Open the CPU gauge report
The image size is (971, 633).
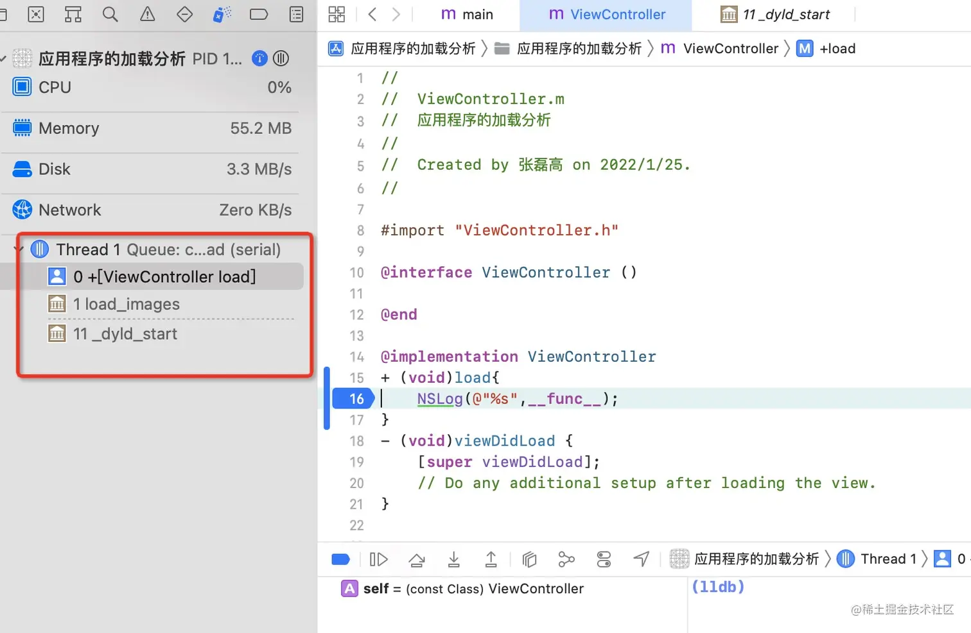click(x=152, y=87)
